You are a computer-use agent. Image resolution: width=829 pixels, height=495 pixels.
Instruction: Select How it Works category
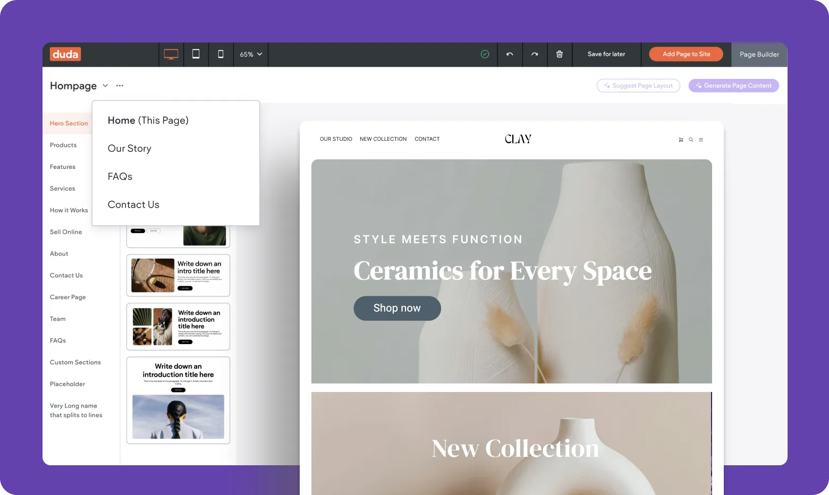point(69,210)
